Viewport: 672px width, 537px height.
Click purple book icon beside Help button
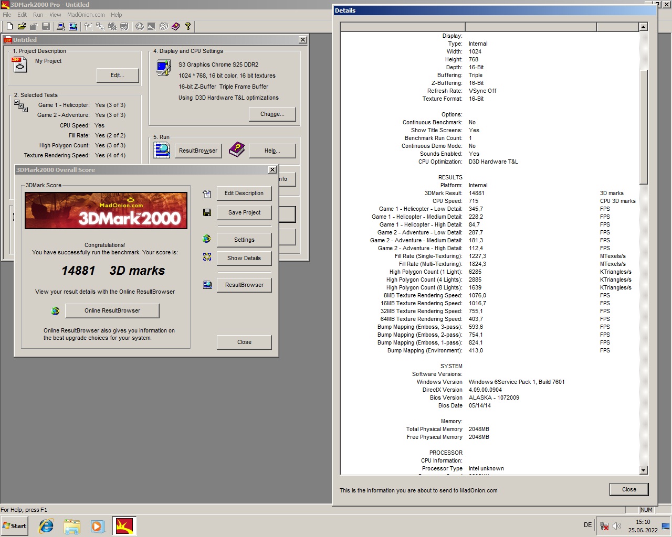pyautogui.click(x=237, y=150)
